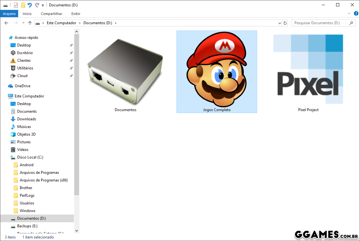Open the Pictures folder

24,142
